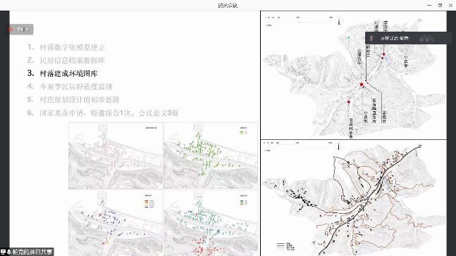
Task: Open the bottom-left blue-marked map thumbnail
Action: 116,223
